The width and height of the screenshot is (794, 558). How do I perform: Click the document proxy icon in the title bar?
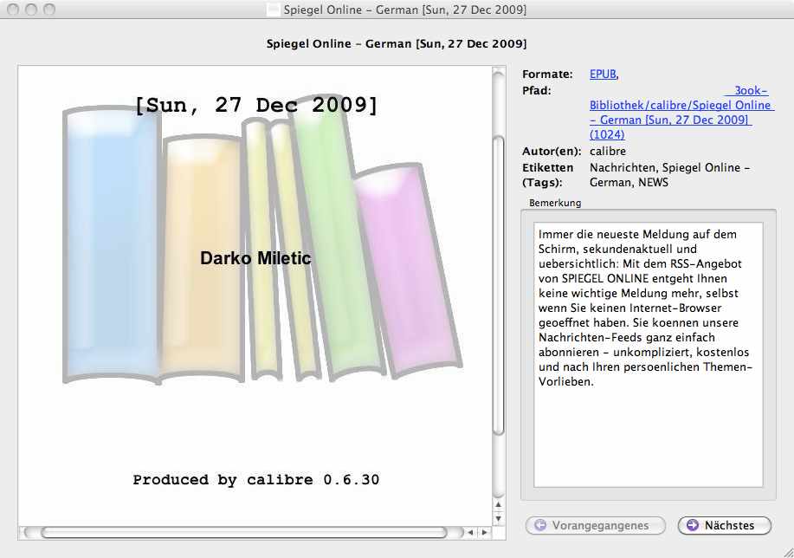click(x=274, y=10)
